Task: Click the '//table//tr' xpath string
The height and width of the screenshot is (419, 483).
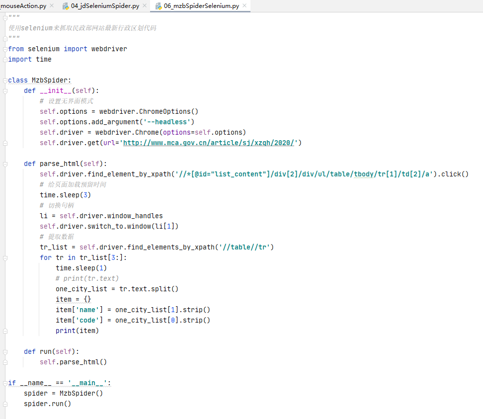Action: (244, 247)
